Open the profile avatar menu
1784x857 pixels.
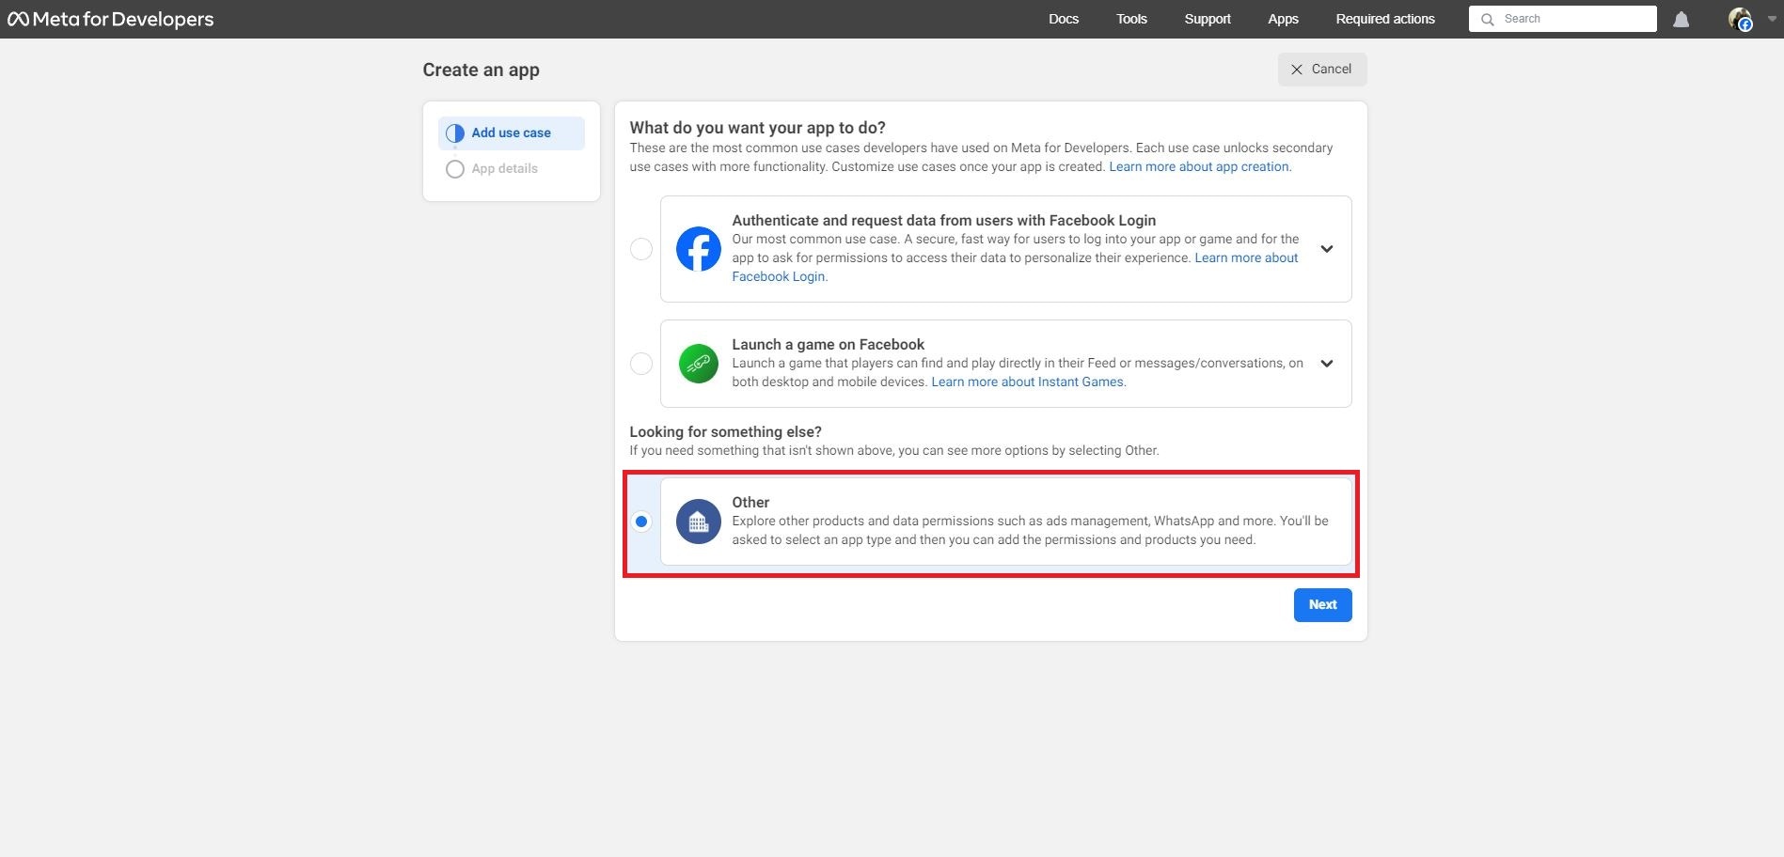(x=1740, y=19)
